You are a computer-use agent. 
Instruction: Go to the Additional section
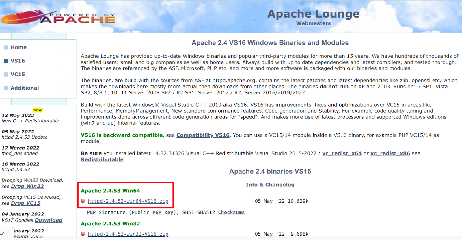point(25,88)
